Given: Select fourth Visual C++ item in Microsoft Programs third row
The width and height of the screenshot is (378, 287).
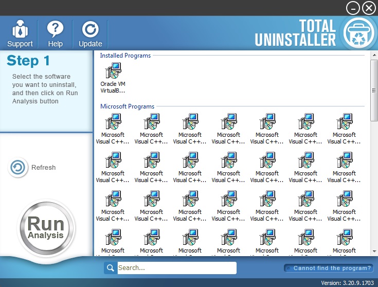Looking at the screenshot, I should pyautogui.click(x=228, y=206).
